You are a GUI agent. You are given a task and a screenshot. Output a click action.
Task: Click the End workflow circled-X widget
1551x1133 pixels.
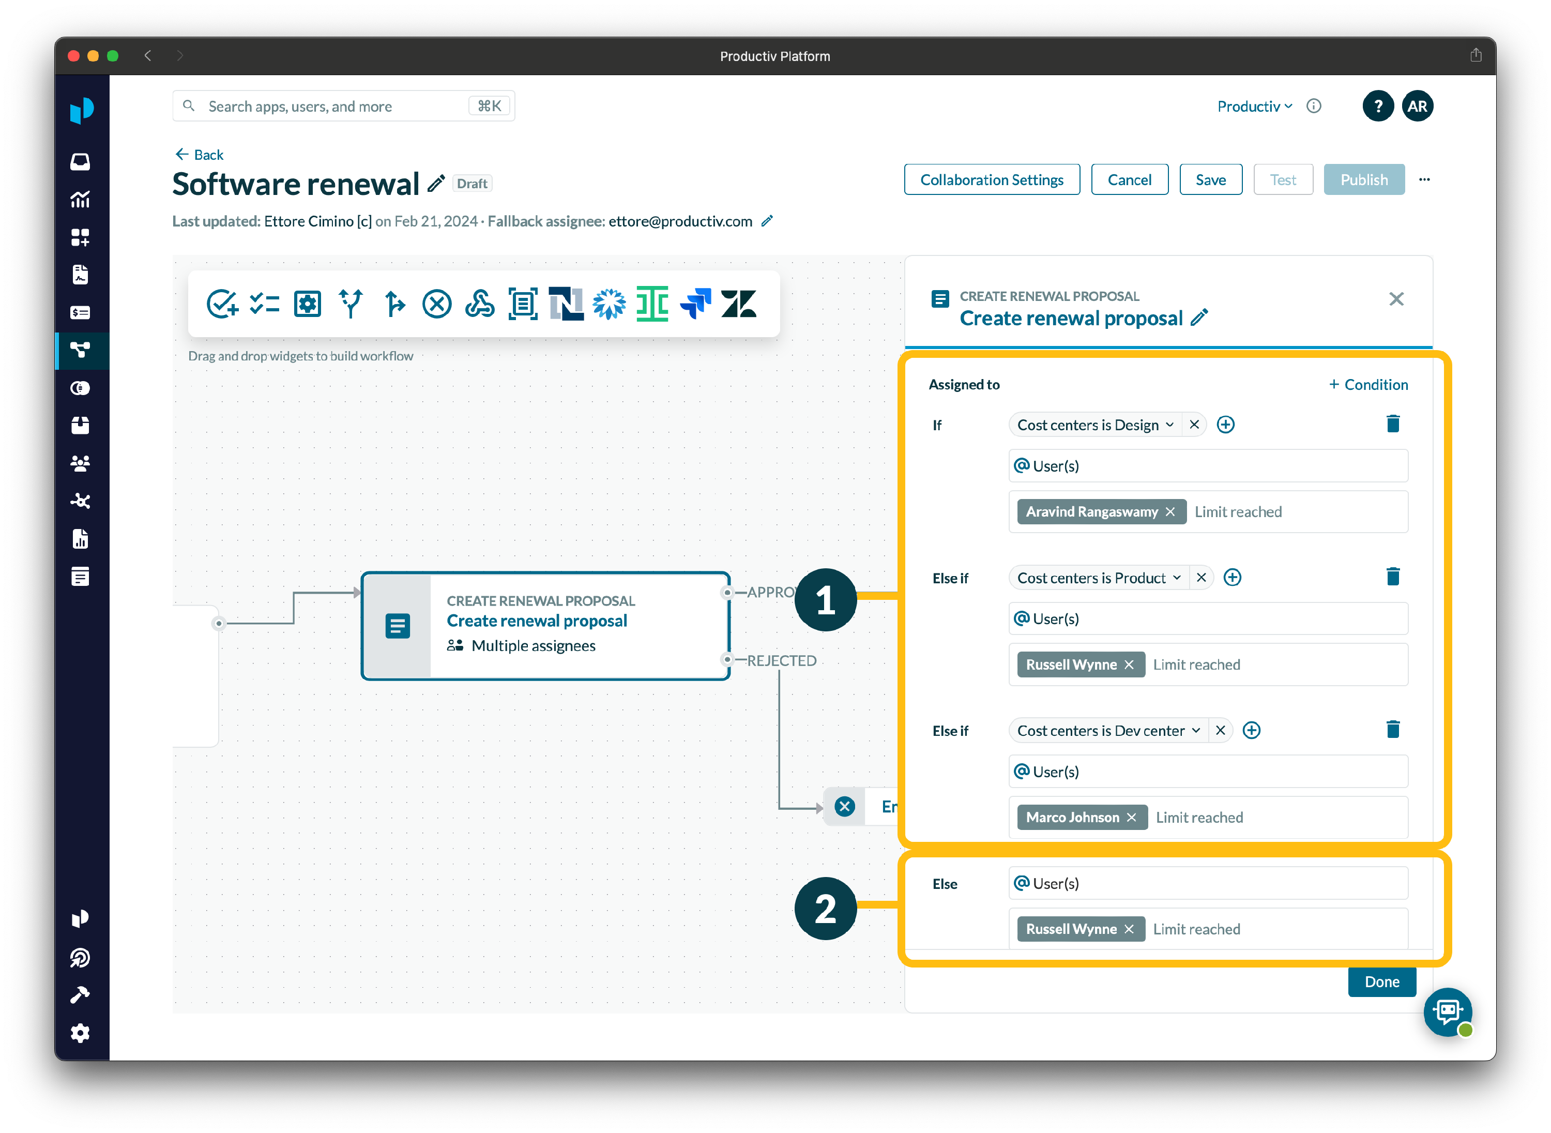(436, 304)
